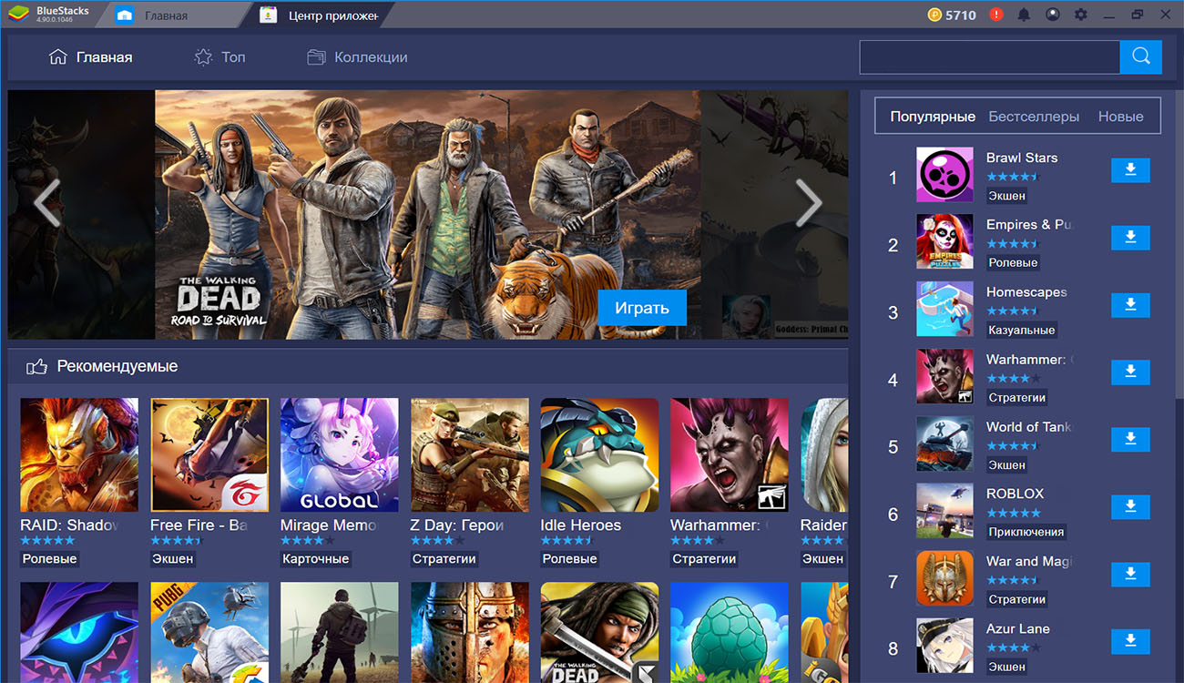Image resolution: width=1184 pixels, height=683 pixels.
Task: Click the red alert exclamation icon
Action: click(996, 15)
